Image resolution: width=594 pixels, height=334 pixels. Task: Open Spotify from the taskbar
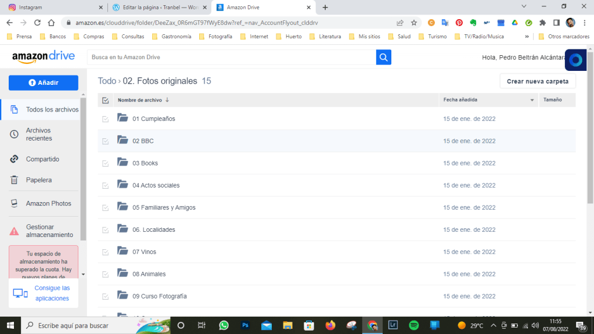tap(414, 325)
